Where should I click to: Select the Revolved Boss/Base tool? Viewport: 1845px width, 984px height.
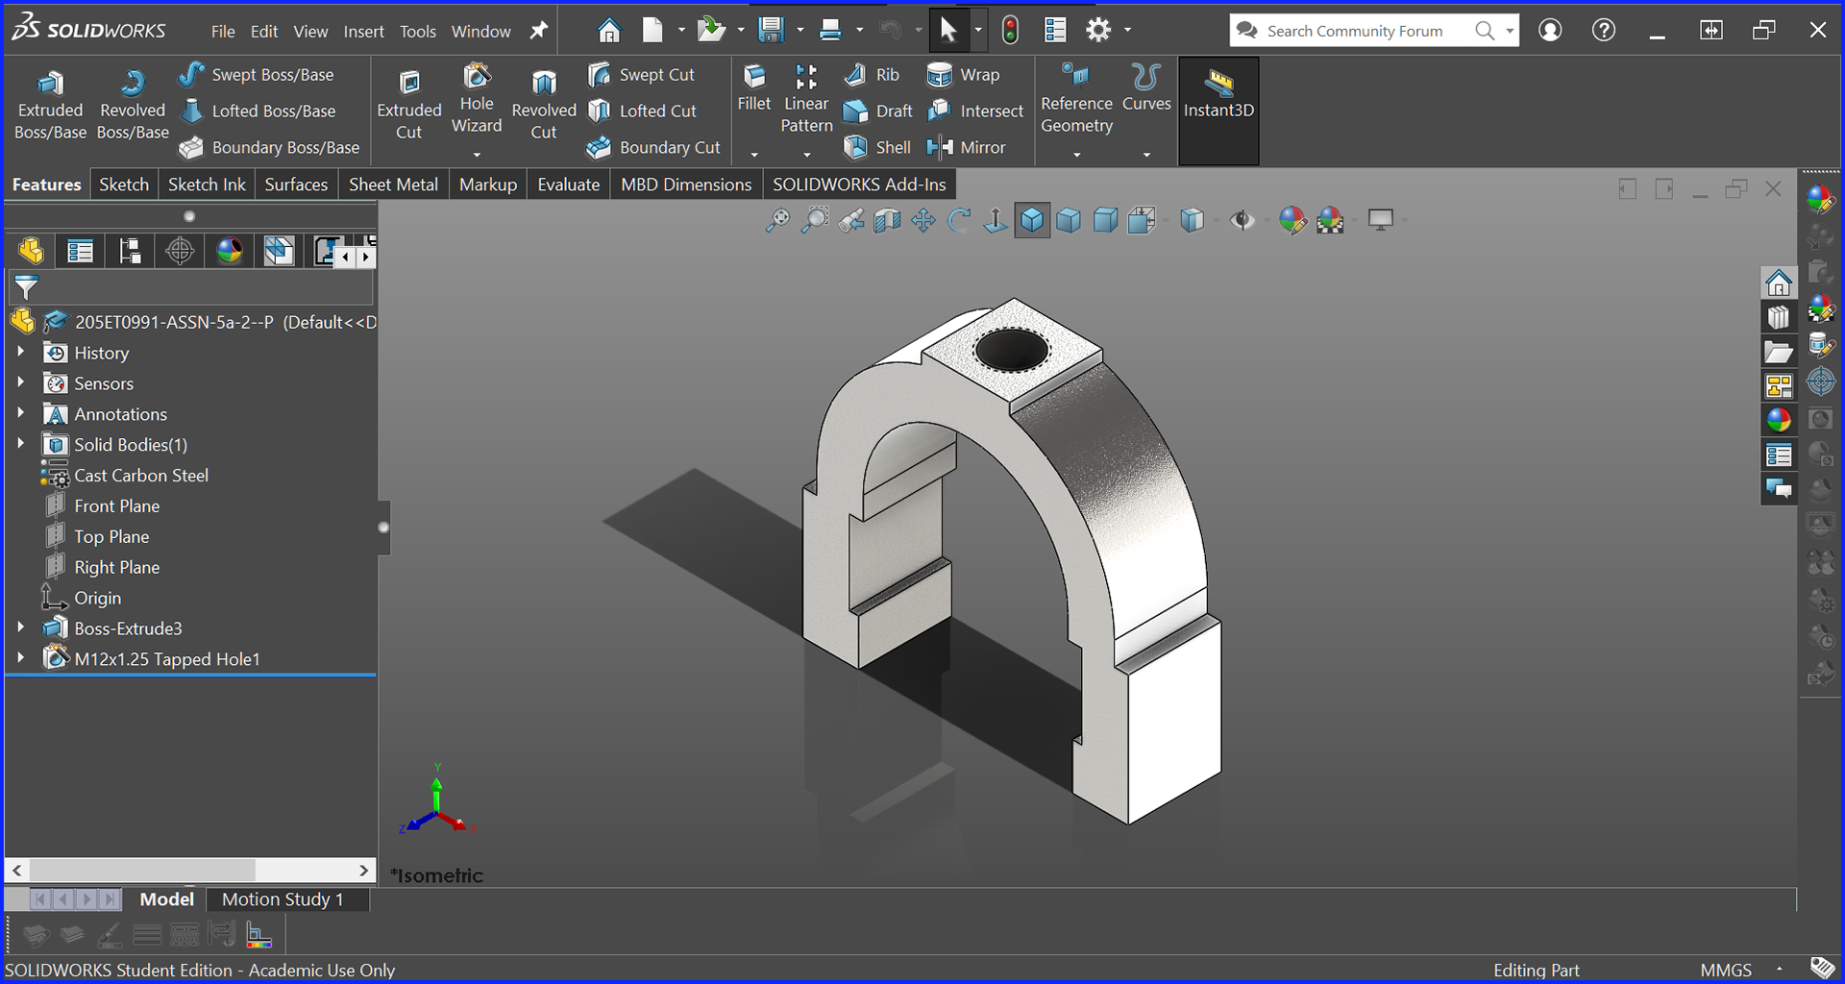pos(133,106)
